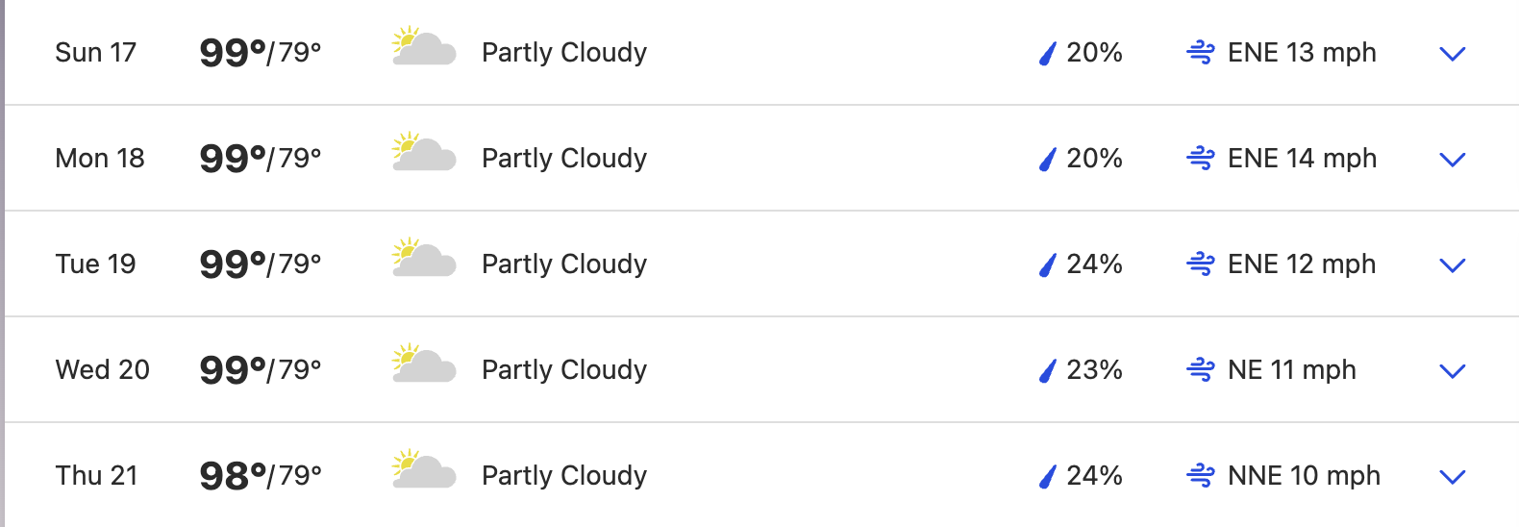Screen dimensions: 1519x527
Task: Click the Tue 19 weather icon
Action: coord(424,258)
